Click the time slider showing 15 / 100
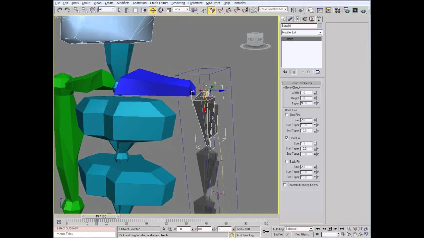The image size is (424, 238). click(101, 216)
